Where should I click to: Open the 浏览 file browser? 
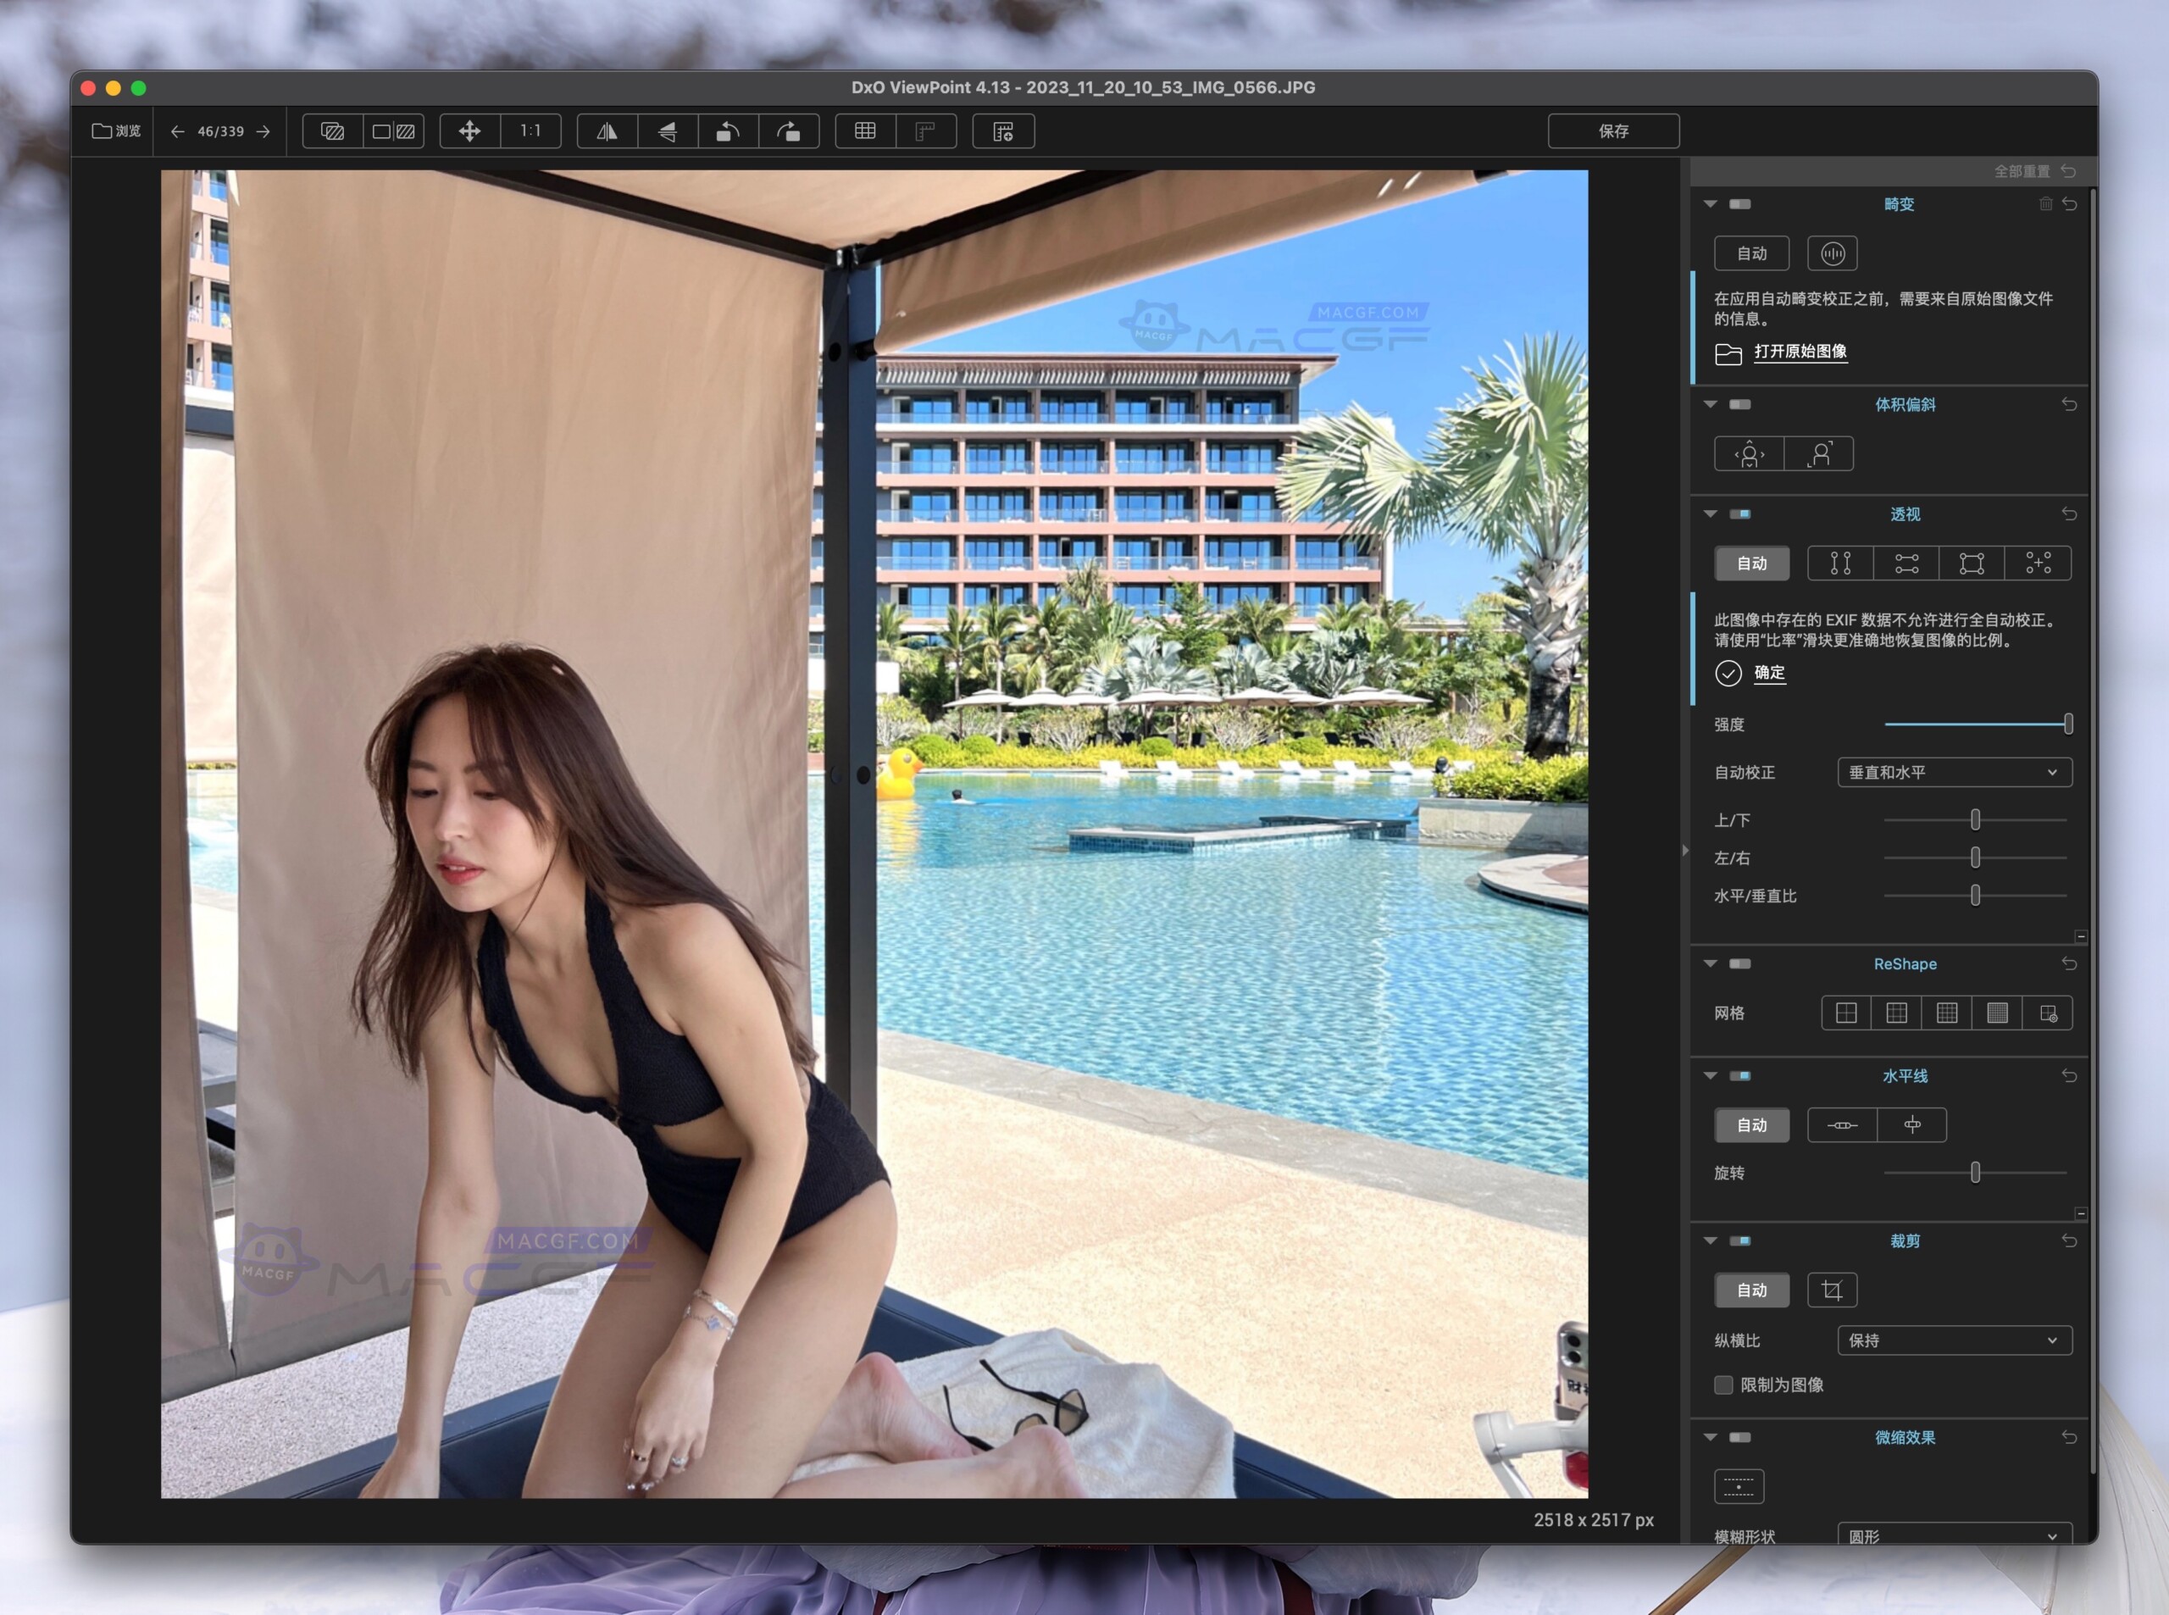click(114, 130)
